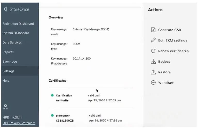198x128 pixels.
Task: Click the Certification Authority certificate name
Action: pos(64,98)
